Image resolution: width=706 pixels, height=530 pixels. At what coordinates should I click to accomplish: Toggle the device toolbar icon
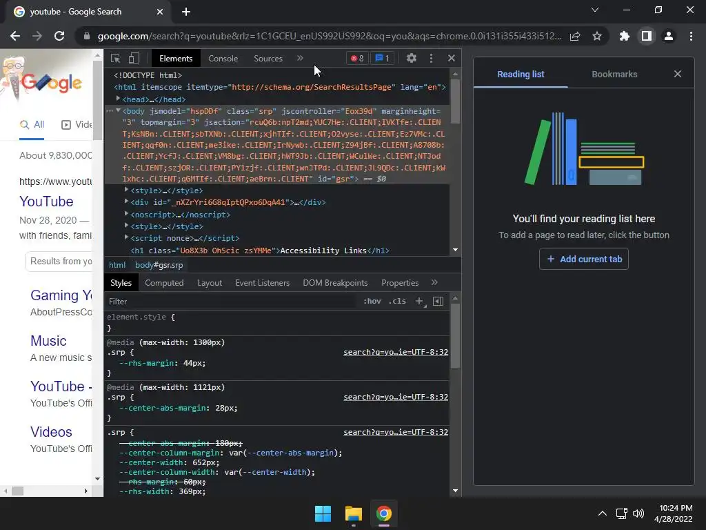[134, 58]
